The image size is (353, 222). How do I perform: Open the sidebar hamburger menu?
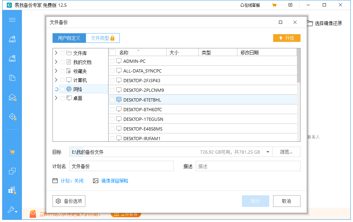pyautogui.click(x=12, y=20)
